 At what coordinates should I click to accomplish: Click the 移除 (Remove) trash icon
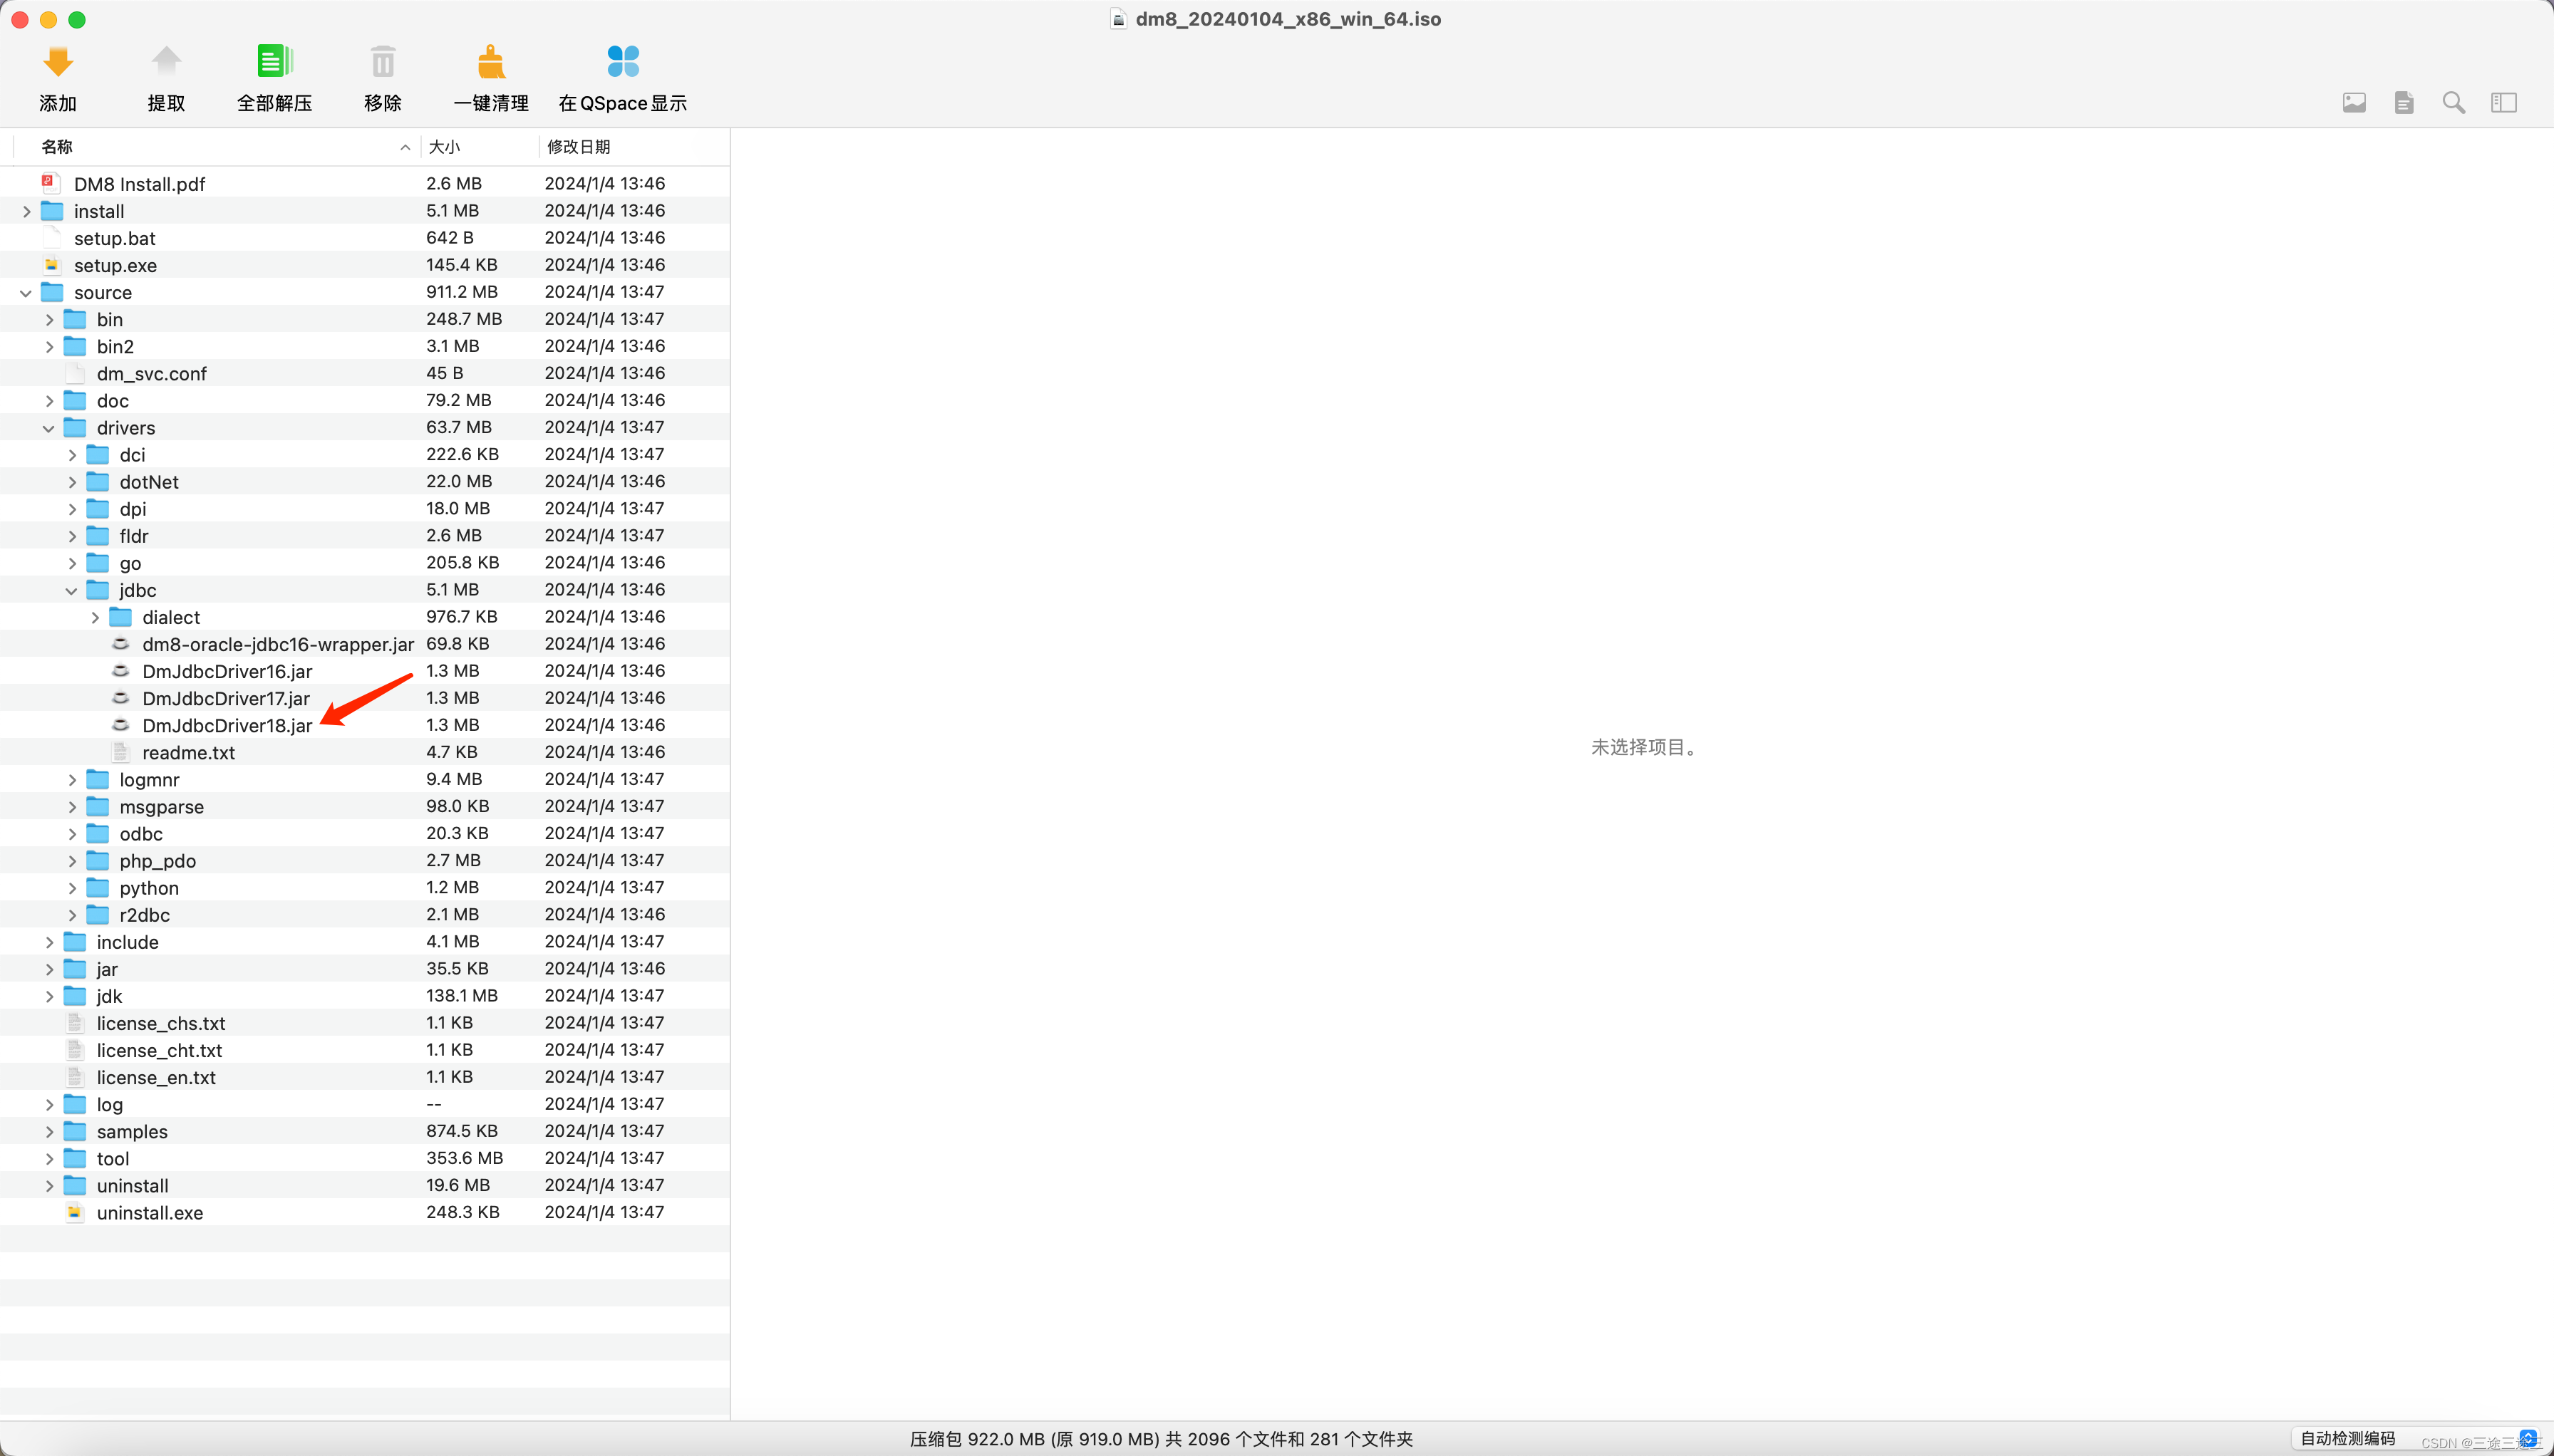click(x=382, y=62)
